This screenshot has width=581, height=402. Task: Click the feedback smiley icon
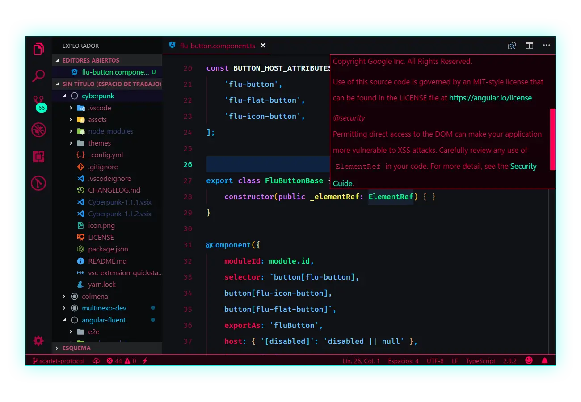pos(529,360)
